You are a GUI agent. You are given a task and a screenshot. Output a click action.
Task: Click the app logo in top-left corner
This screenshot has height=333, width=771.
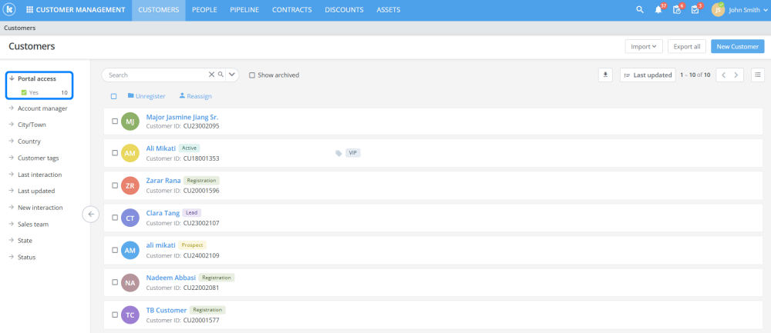click(9, 10)
